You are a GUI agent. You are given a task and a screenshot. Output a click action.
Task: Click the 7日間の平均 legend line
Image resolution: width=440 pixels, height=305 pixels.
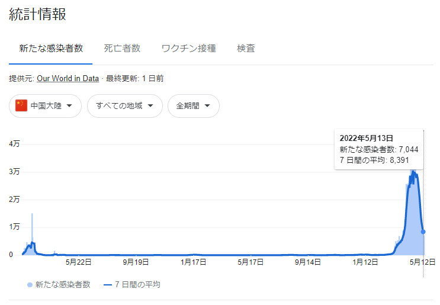tap(108, 285)
